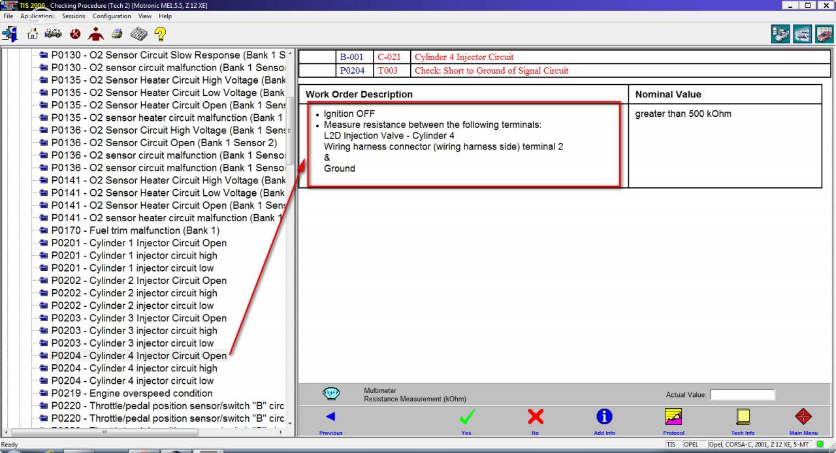Screen dimensions: 836x453
Task: Select P0130 O2 sensor circuit malfunction
Action: [x=169, y=67]
